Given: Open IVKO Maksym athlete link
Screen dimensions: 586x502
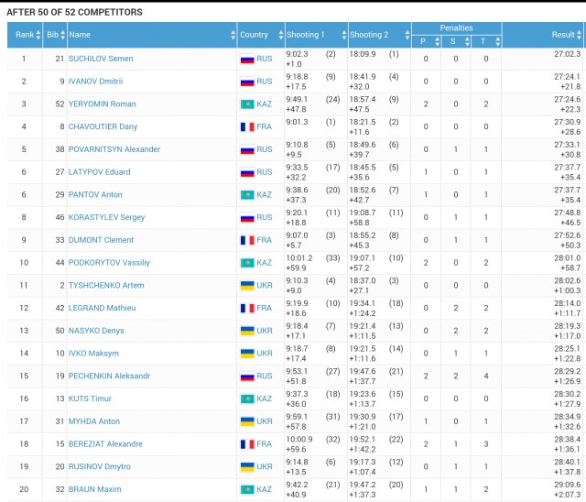Looking at the screenshot, I should click(93, 354).
